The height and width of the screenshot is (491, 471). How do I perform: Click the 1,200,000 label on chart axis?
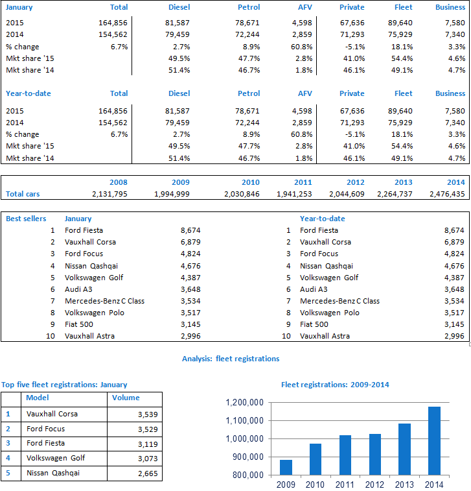[x=244, y=403]
